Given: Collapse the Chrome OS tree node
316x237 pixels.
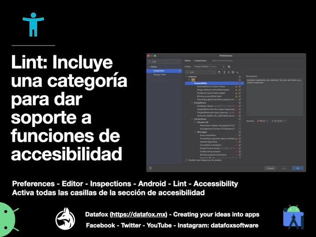Looking at the screenshot, I should pyautogui.click(x=195, y=122).
